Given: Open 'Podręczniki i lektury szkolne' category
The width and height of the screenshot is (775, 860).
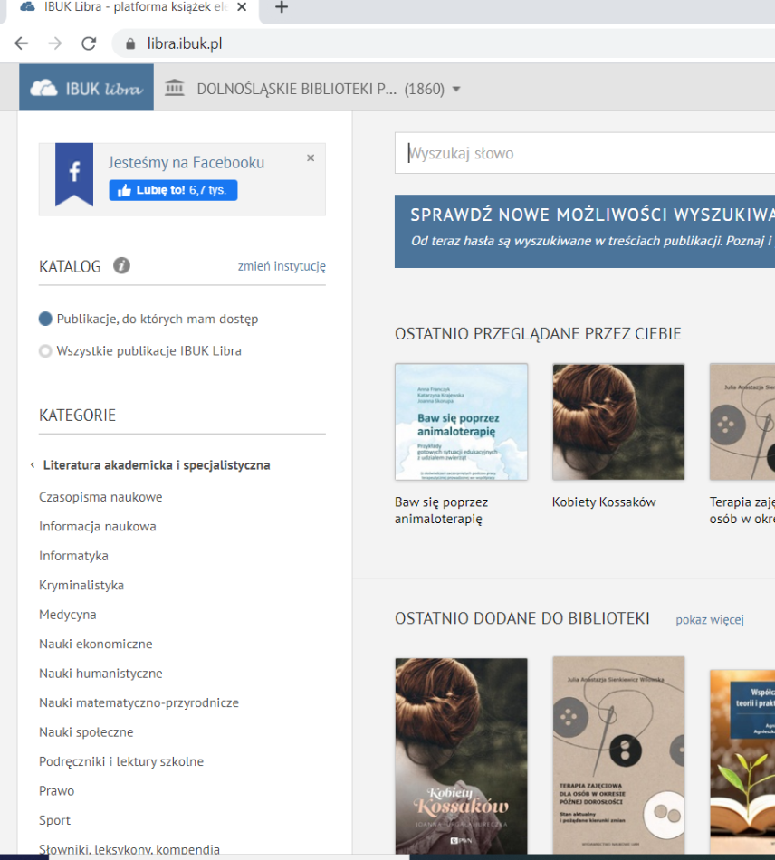Looking at the screenshot, I should coord(121,761).
